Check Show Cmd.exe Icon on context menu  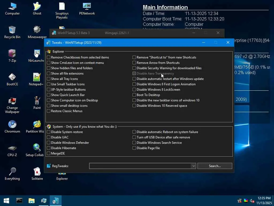pos(49,63)
